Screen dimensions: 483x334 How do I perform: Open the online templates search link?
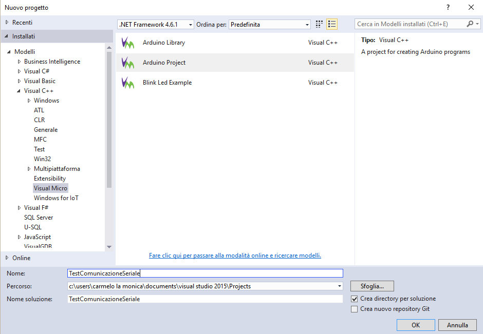pyautogui.click(x=235, y=256)
